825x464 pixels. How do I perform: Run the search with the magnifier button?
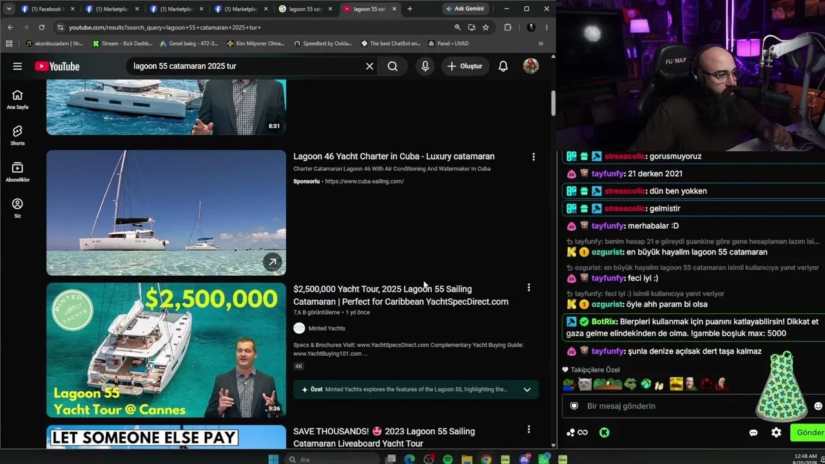pyautogui.click(x=393, y=66)
